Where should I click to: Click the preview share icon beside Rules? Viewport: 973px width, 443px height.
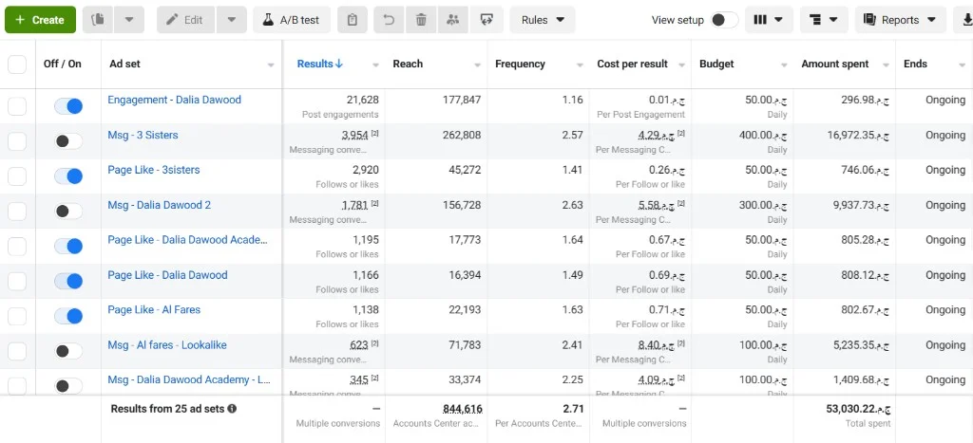pos(486,20)
